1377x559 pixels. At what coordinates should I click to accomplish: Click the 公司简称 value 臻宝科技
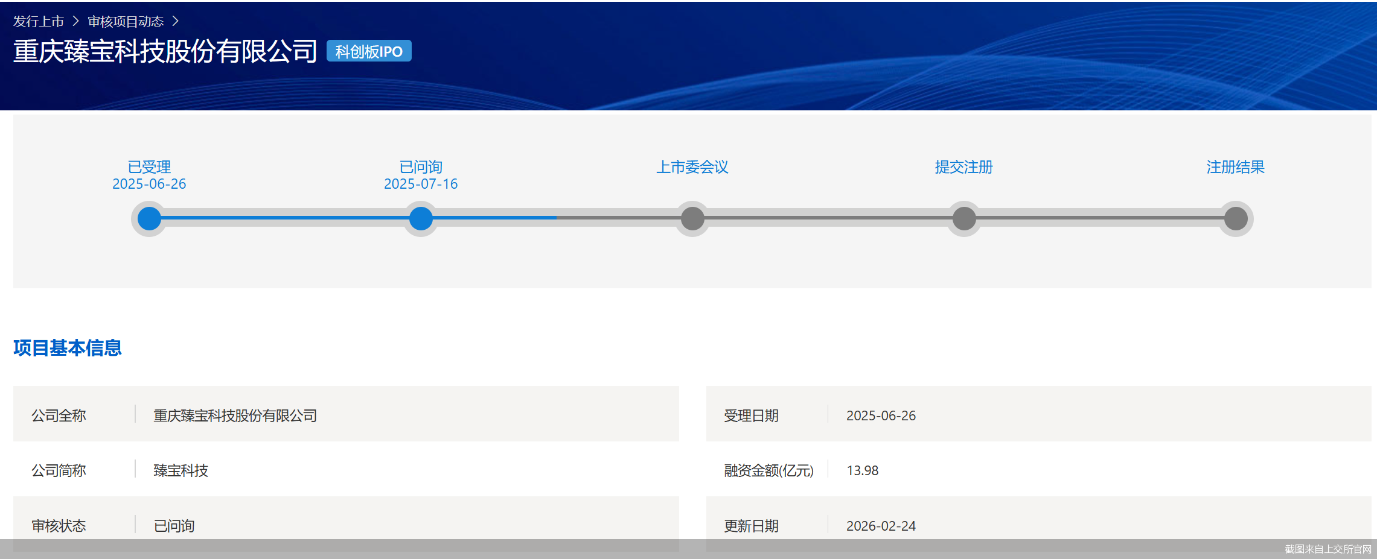pyautogui.click(x=181, y=470)
